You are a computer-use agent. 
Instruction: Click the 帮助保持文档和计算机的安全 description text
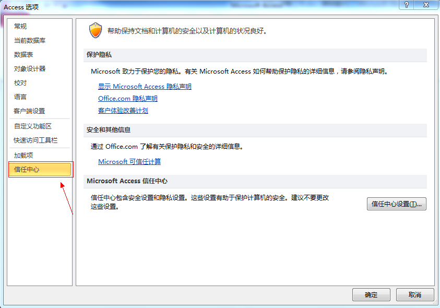(187, 31)
